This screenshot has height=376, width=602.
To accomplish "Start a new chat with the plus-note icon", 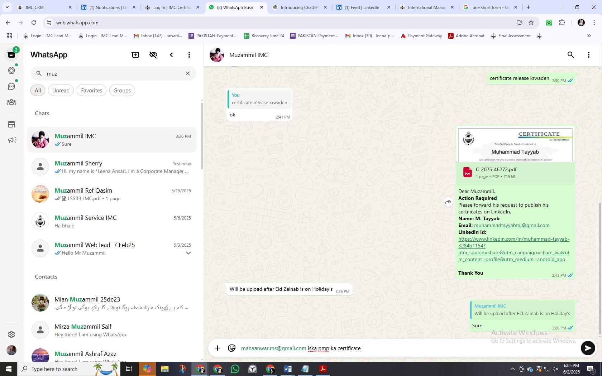I will coord(135,55).
